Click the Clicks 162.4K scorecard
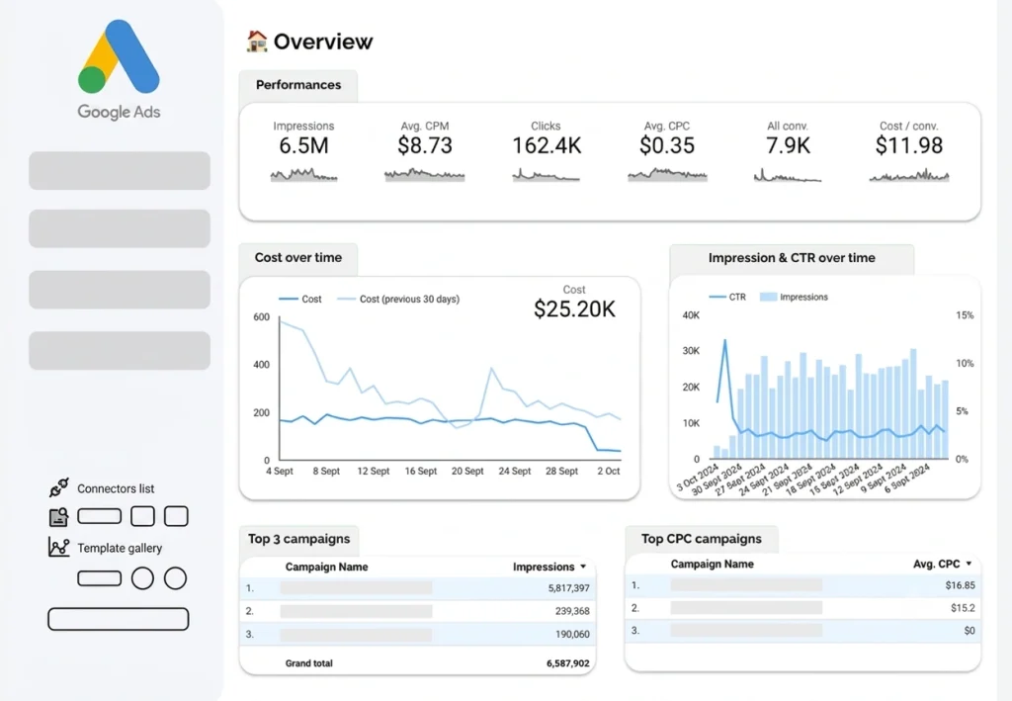 [x=546, y=151]
